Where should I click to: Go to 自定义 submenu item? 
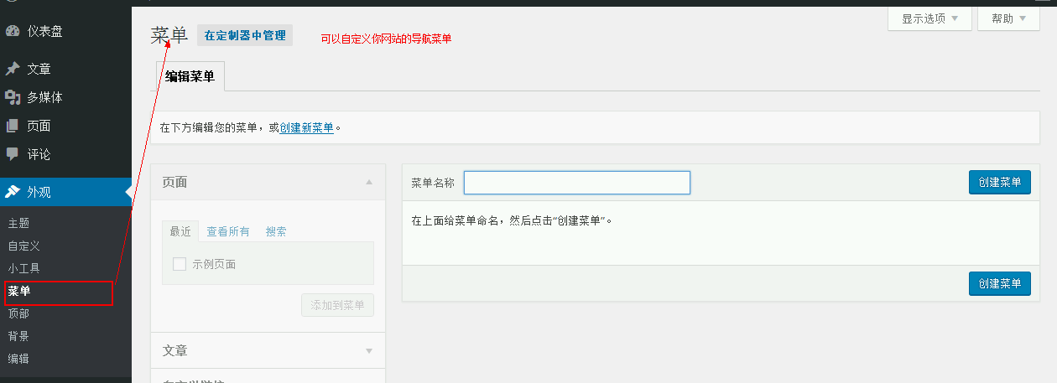tap(23, 246)
